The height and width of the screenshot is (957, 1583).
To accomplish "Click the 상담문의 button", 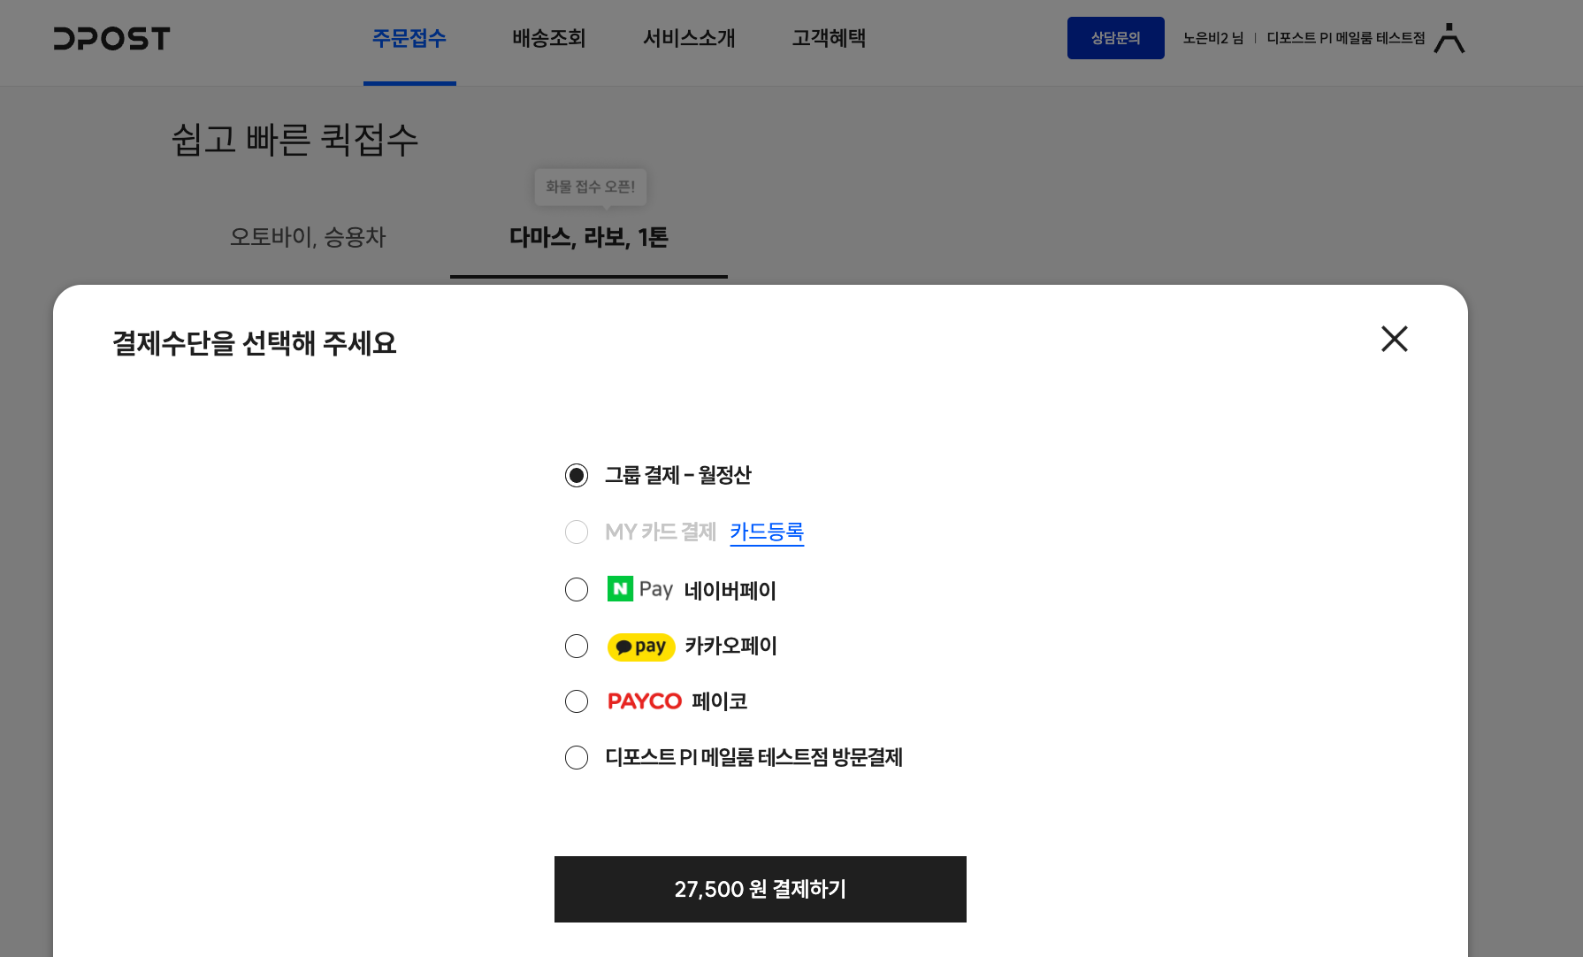I will pos(1115,38).
